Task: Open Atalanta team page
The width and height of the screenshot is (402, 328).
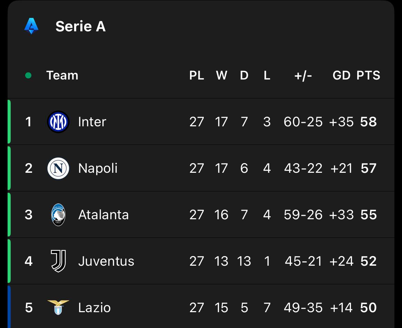Action: coord(103,215)
